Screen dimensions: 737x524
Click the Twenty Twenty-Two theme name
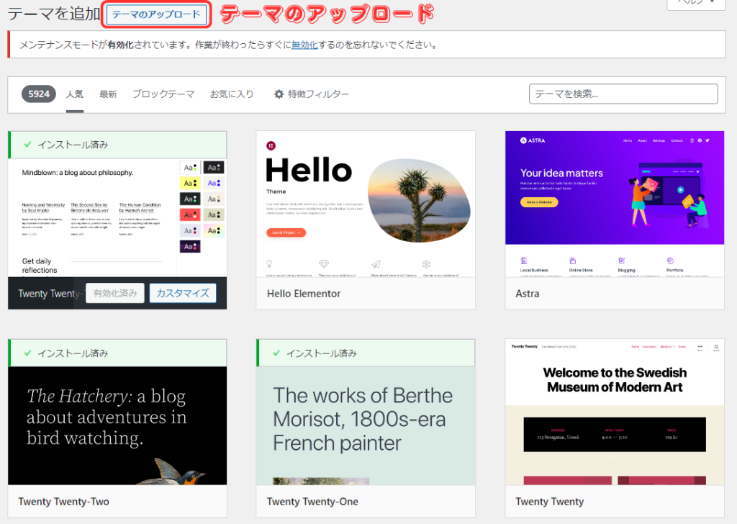tap(63, 502)
